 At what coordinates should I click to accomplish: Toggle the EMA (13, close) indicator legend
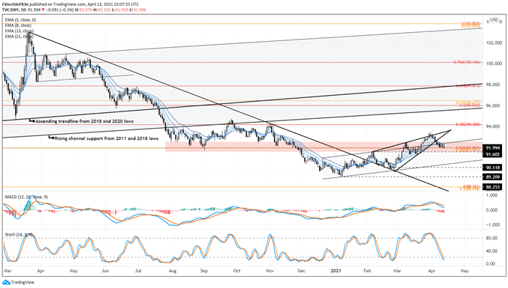click(x=19, y=31)
